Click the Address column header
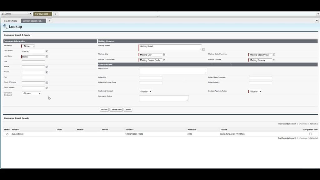Screen dimensions: 320x180 (x=129, y=130)
